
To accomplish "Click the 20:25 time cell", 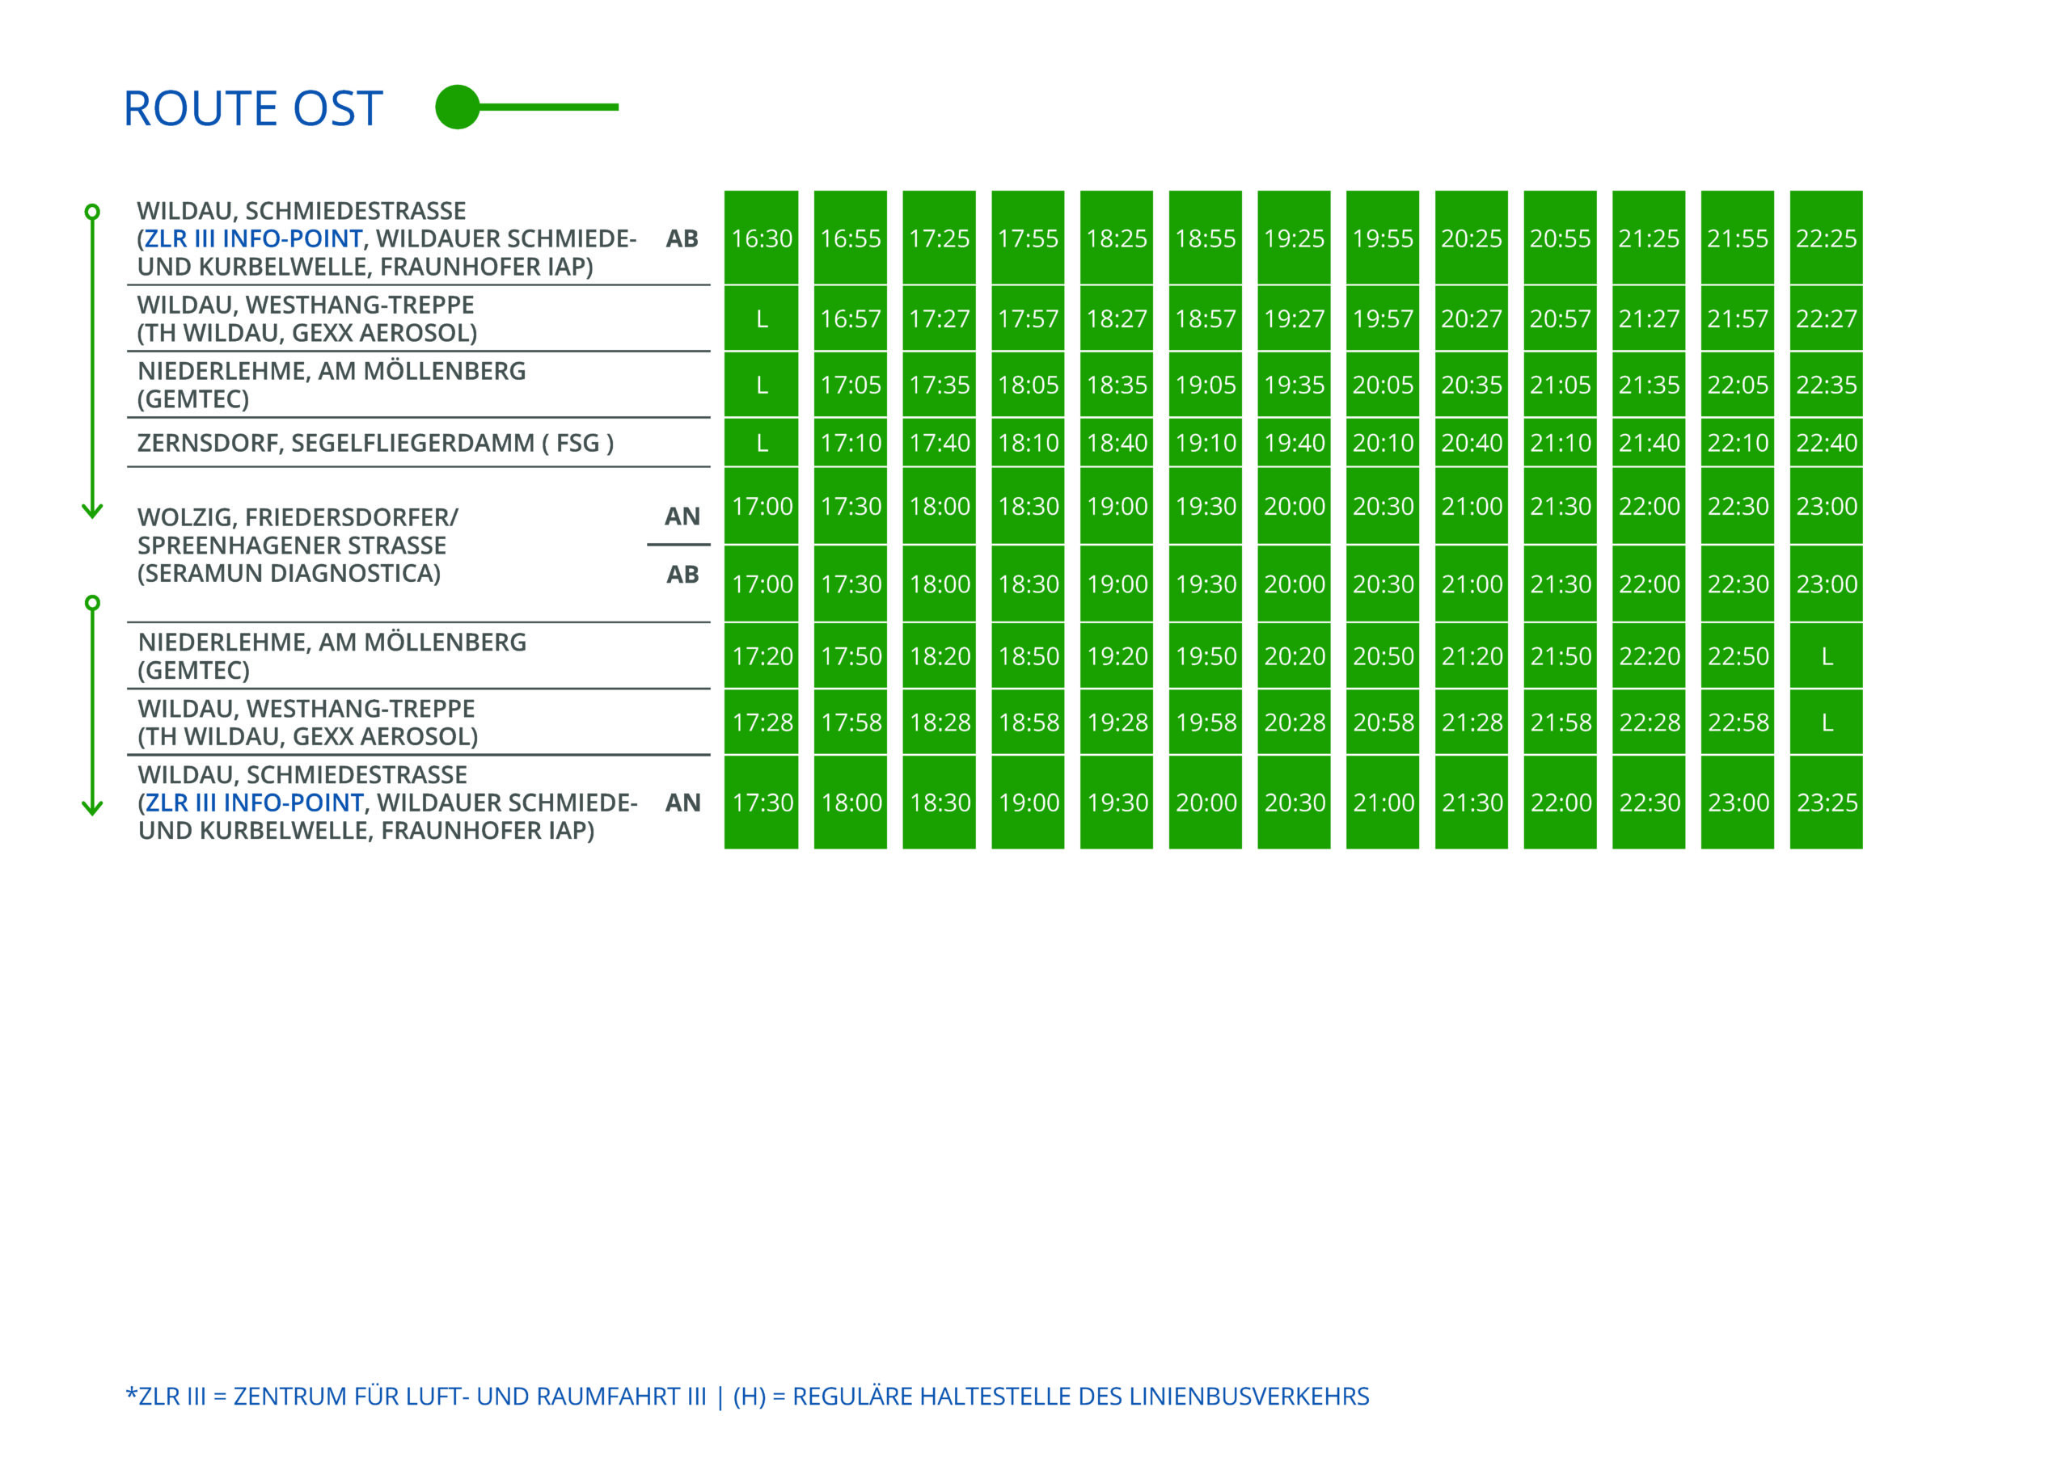I will click(1472, 238).
